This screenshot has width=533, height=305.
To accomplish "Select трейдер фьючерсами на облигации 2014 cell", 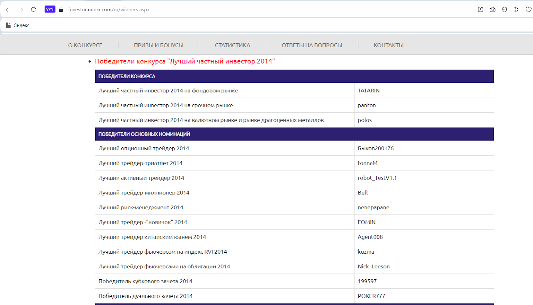I will (225, 266).
